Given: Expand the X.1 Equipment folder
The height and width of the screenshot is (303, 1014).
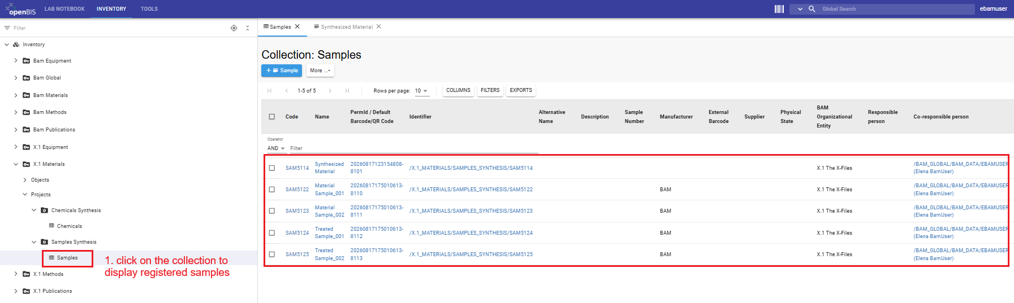Looking at the screenshot, I should point(16,147).
